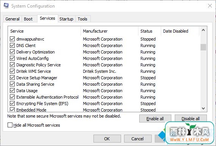216x146 pixels.
Task: Confirm with the OK button
Action: click(107, 139)
